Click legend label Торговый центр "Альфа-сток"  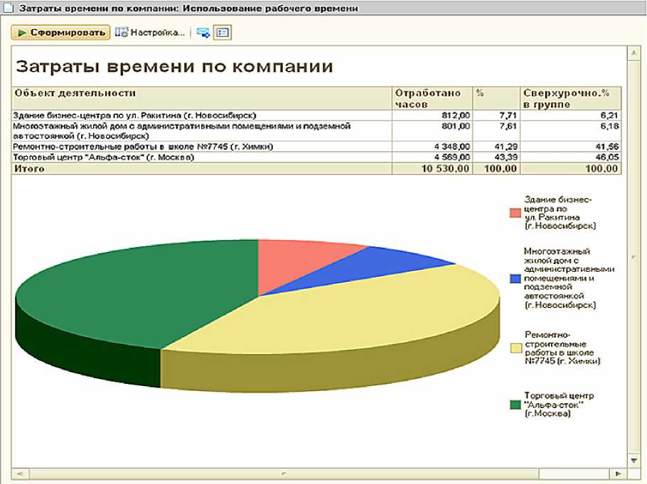tap(559, 405)
